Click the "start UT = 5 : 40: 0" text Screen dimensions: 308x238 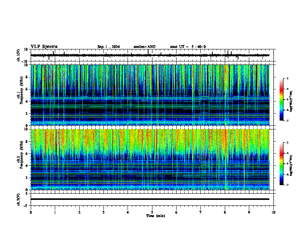(x=188, y=47)
